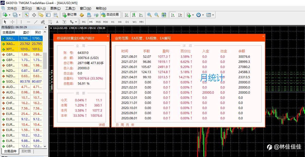
Task: Click the Market Watch vertical scrollbar
Action: pyautogui.click(x=45, y=89)
